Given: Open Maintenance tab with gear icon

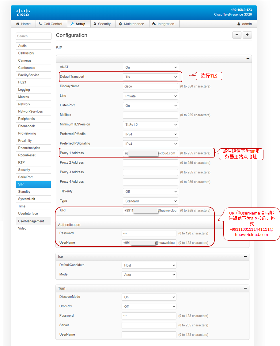Looking at the screenshot, I should [x=131, y=24].
